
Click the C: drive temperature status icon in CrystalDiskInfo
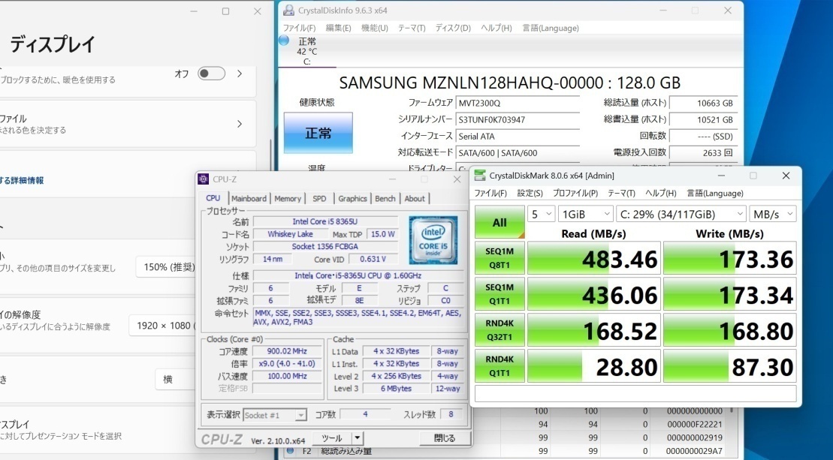point(284,41)
